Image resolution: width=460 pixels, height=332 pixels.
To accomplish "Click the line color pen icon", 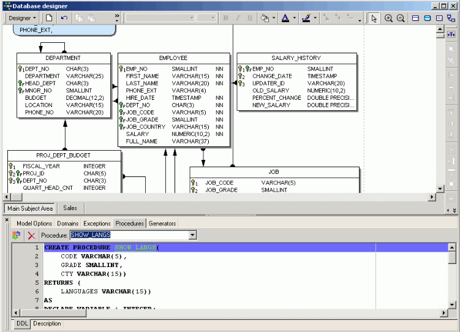I will pos(306,18).
